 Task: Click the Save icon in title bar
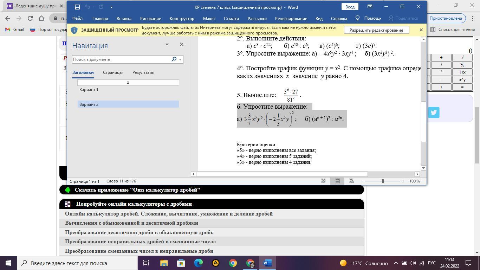tap(77, 7)
